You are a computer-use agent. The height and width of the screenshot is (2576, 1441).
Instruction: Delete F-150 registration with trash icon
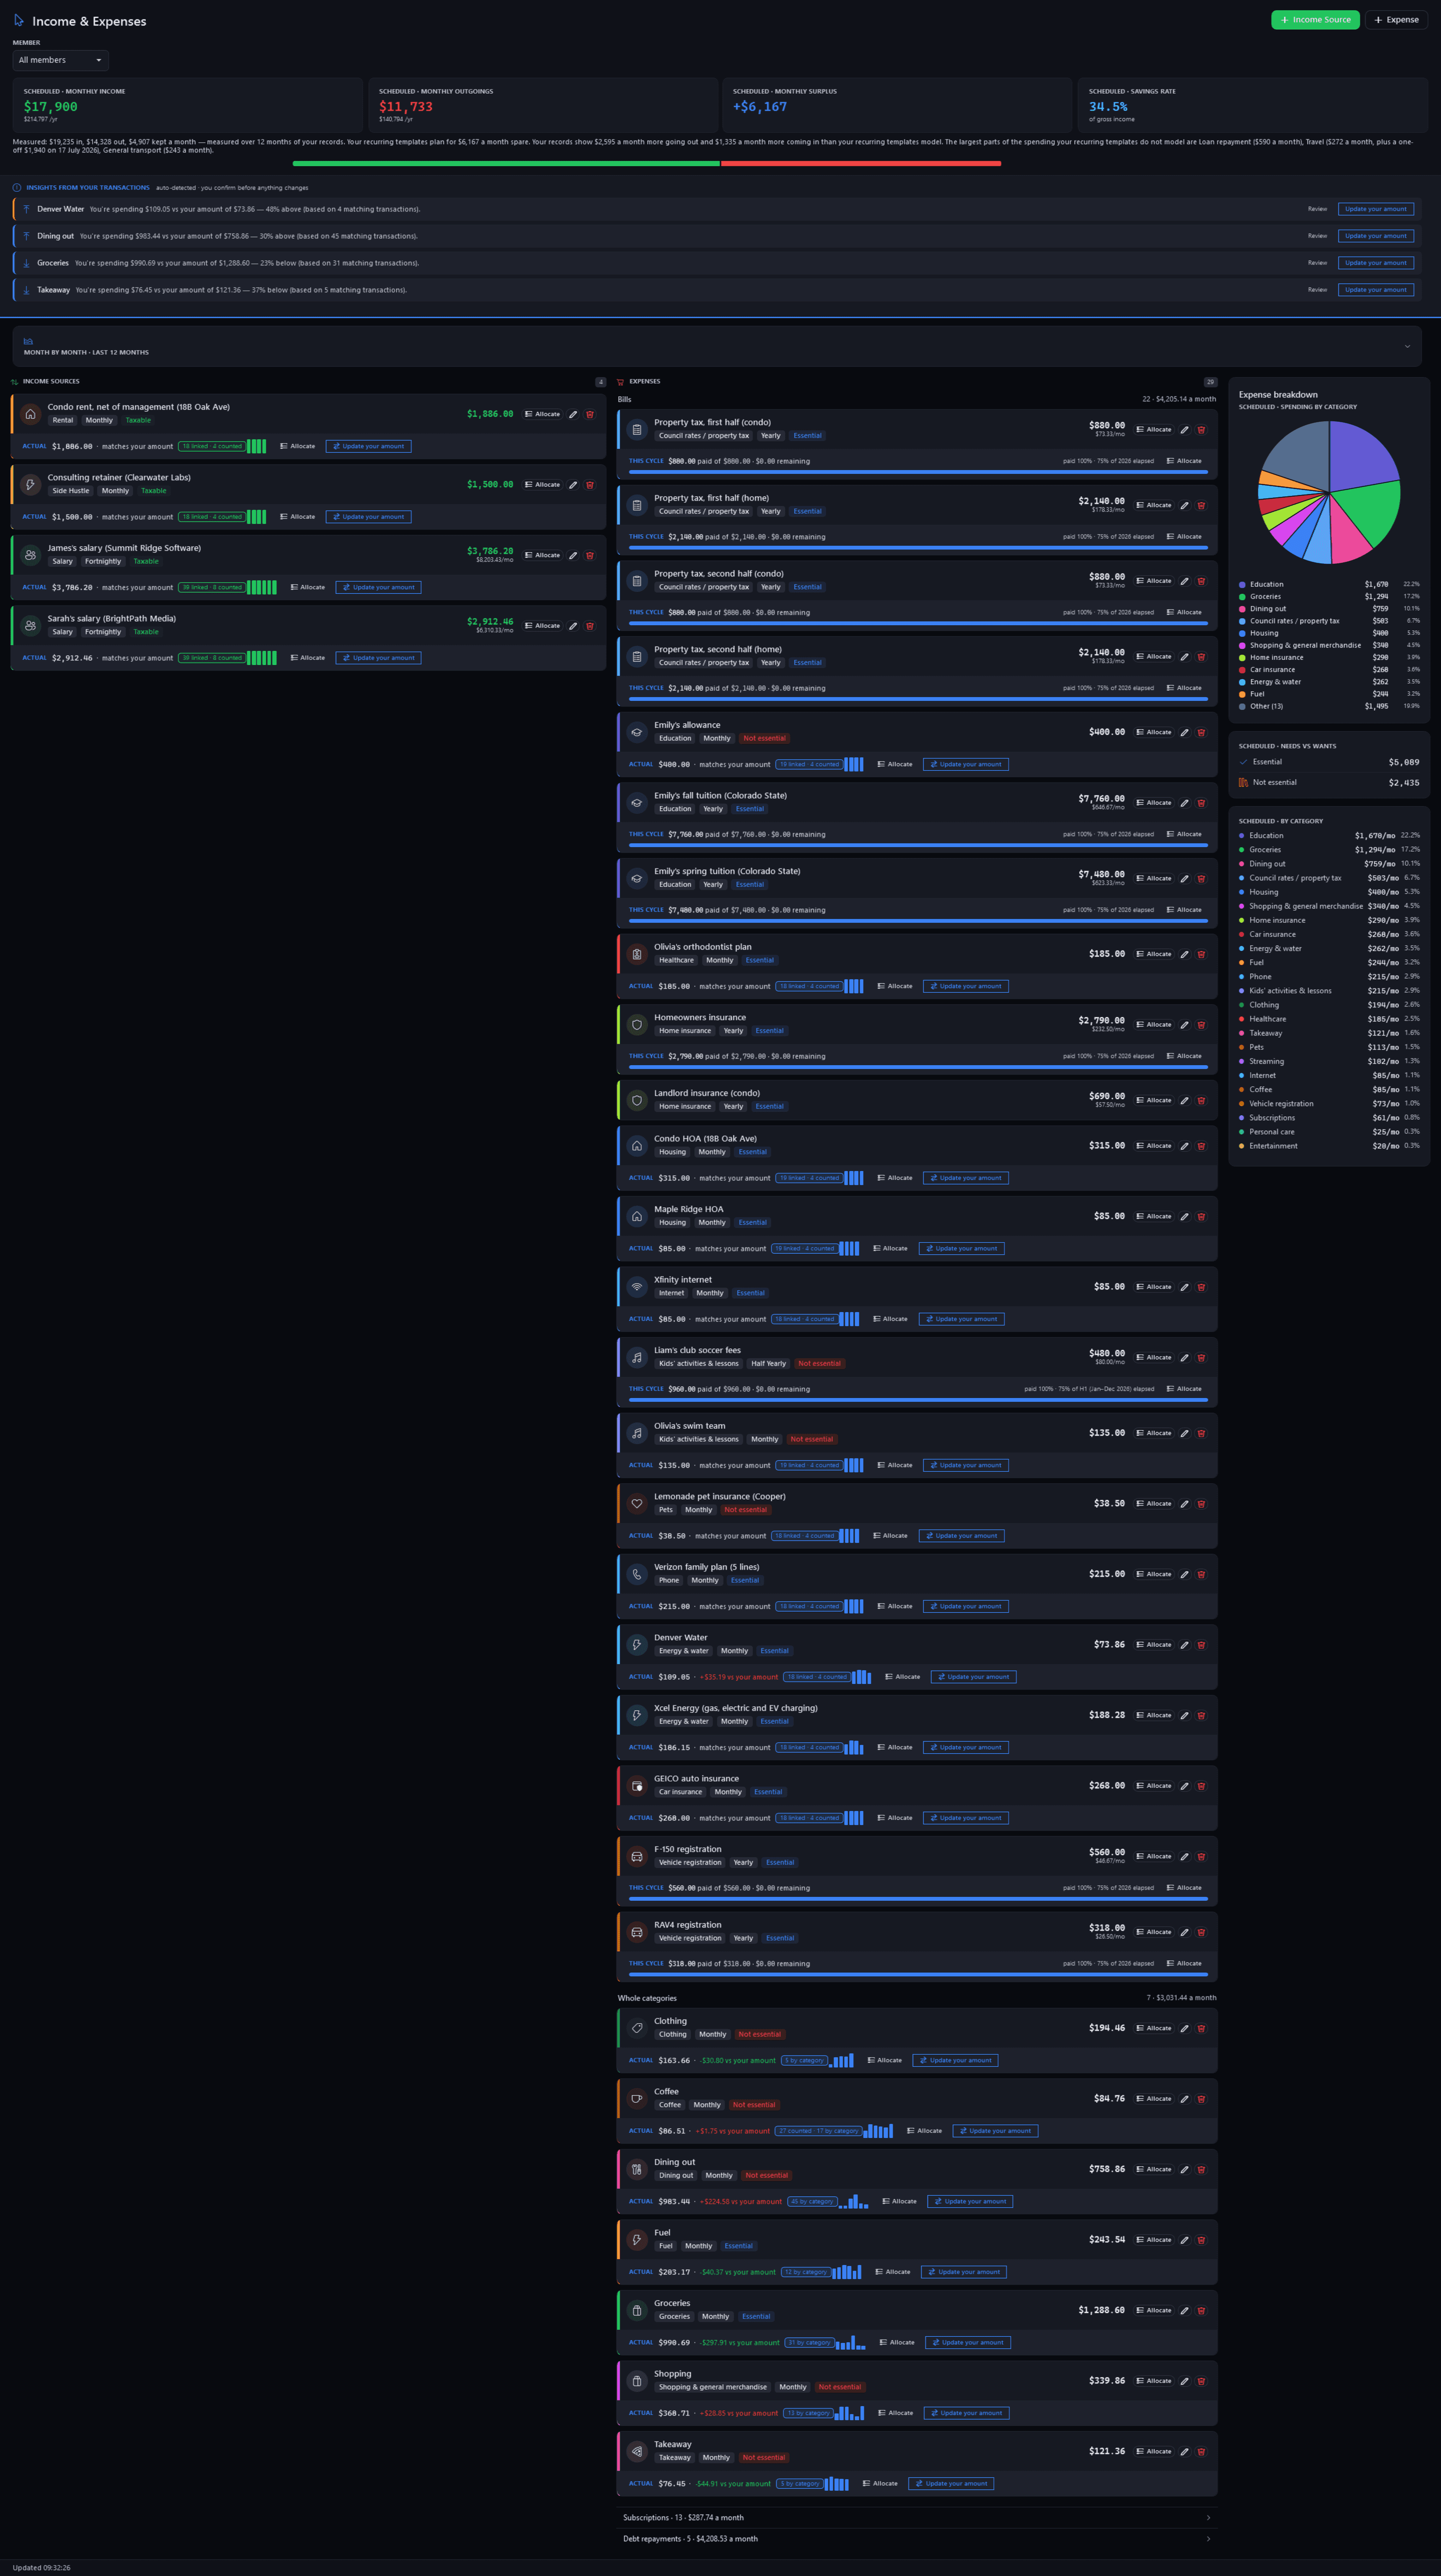[1201, 1857]
